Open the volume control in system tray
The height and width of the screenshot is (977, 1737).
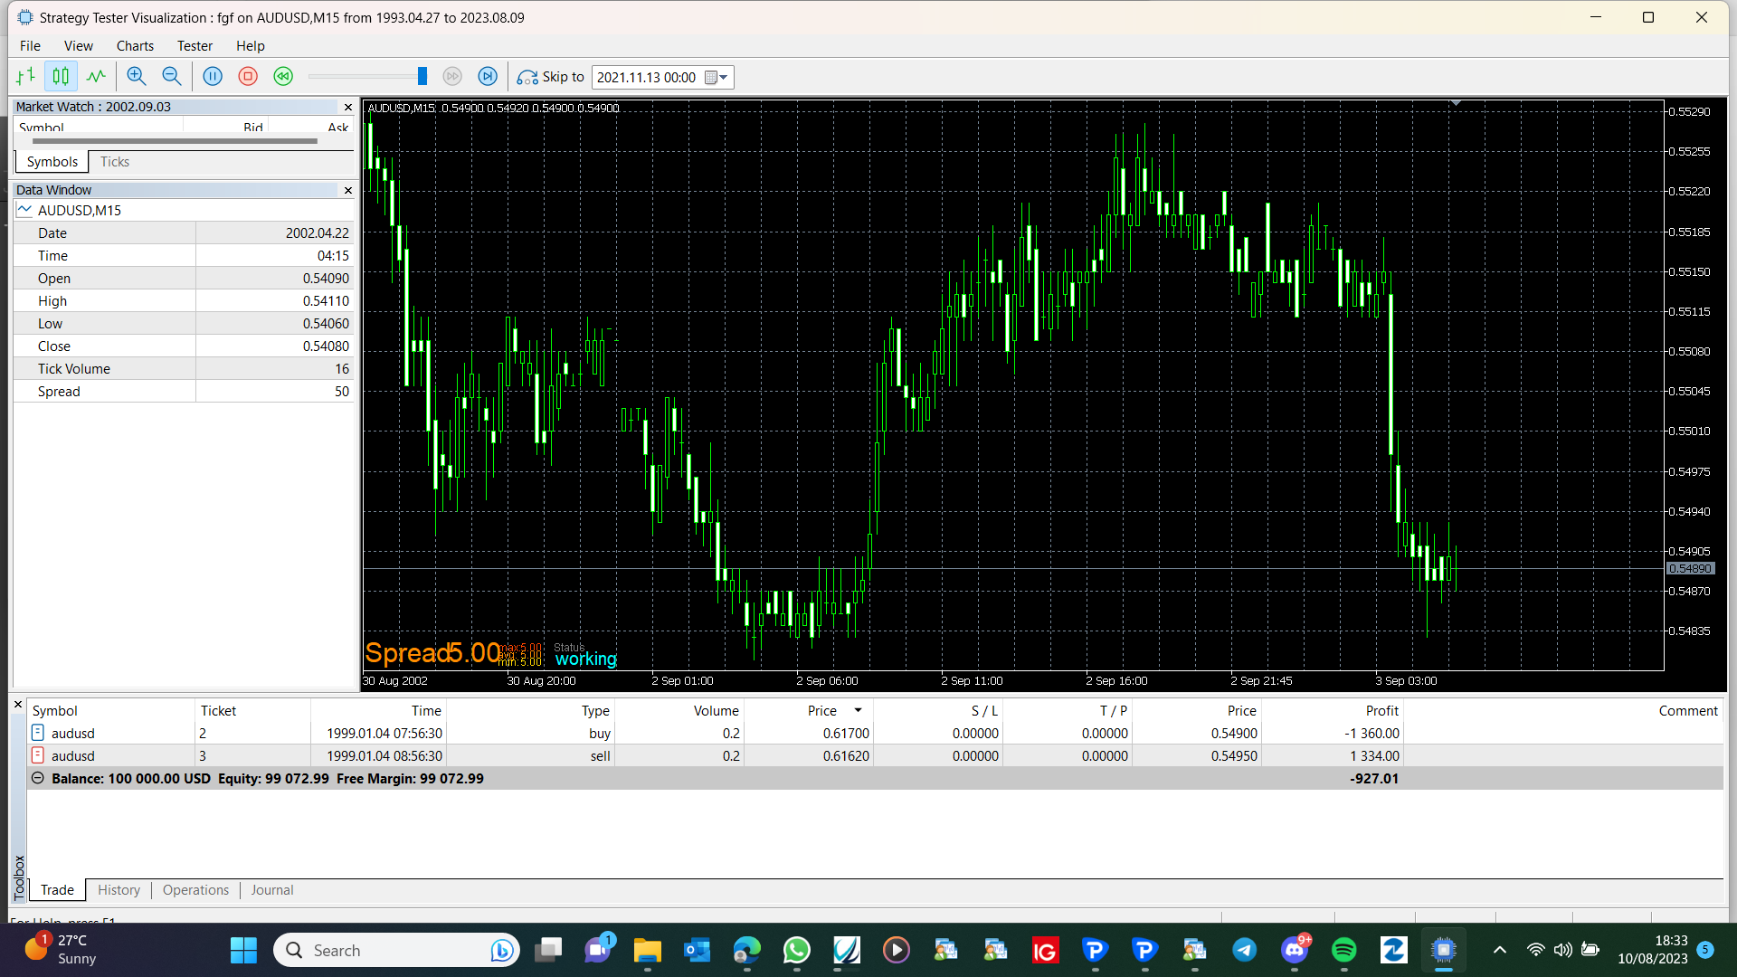point(1562,950)
